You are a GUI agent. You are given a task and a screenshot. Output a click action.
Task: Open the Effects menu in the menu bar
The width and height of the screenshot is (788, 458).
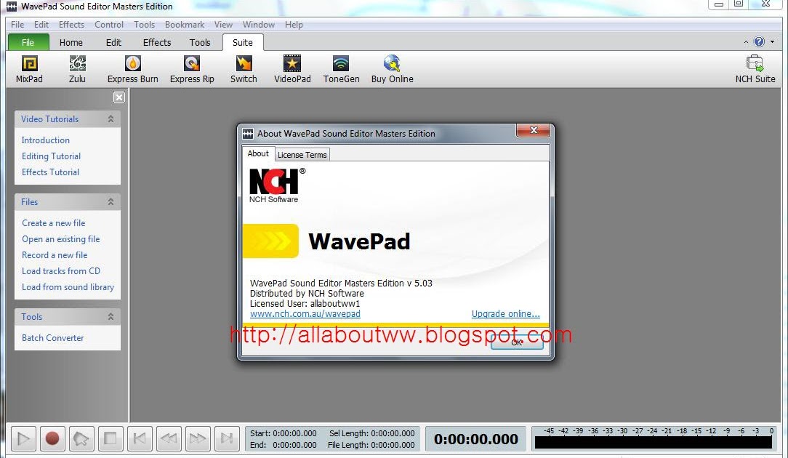(71, 25)
